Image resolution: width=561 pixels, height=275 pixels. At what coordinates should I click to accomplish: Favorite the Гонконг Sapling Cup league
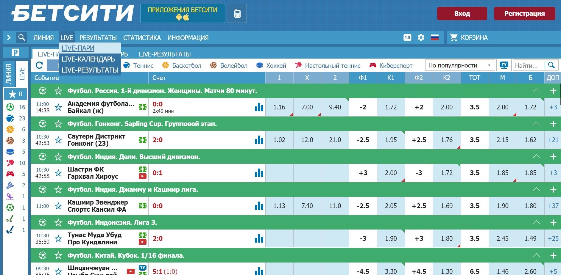pyautogui.click(x=58, y=124)
